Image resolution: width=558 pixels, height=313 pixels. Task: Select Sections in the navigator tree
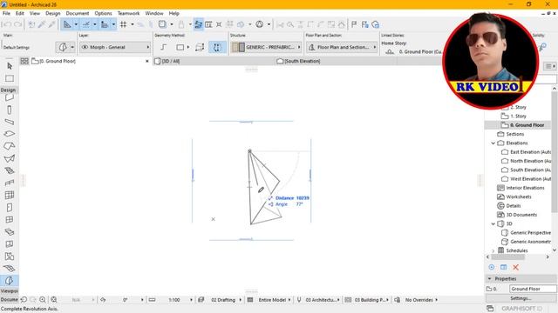click(514, 134)
